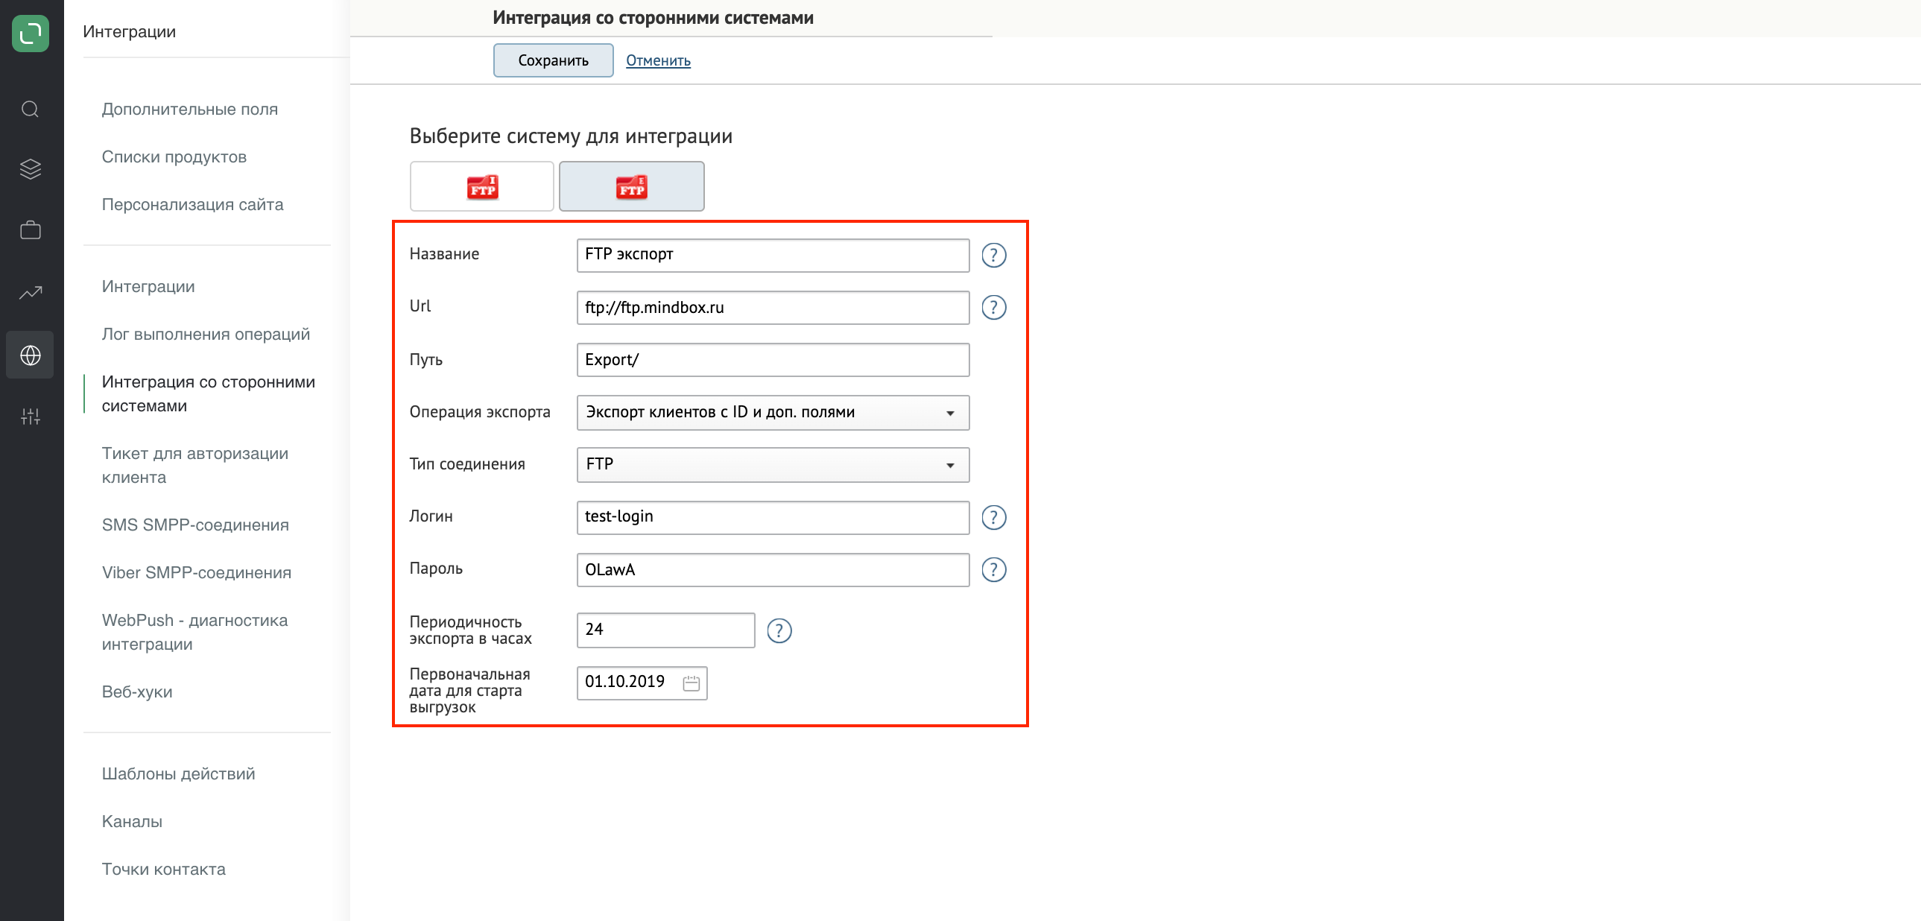Screen dimensions: 1921x921
Task: Open Дополнительные поля in the sidebar
Action: coord(189,109)
